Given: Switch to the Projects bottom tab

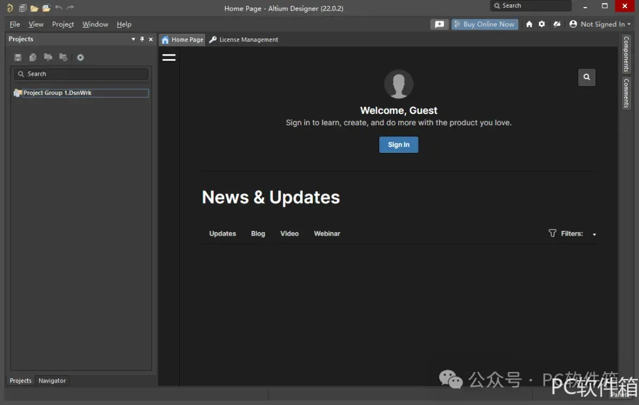Looking at the screenshot, I should [20, 381].
